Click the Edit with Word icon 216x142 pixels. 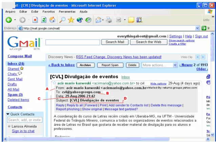click(118, 20)
